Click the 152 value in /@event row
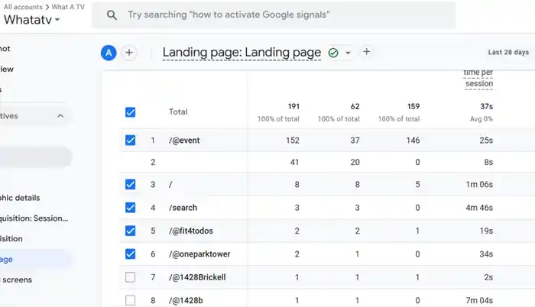 coord(293,141)
